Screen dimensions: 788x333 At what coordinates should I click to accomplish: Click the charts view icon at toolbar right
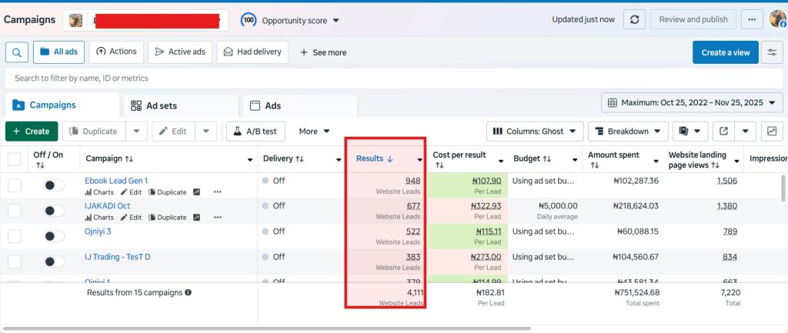tap(772, 132)
